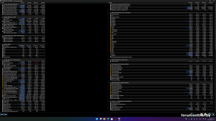Image resolution: width=216 pixels, height=121 pixels.
Task: Select the Вспомогательный temperature row
Action: 161,17
